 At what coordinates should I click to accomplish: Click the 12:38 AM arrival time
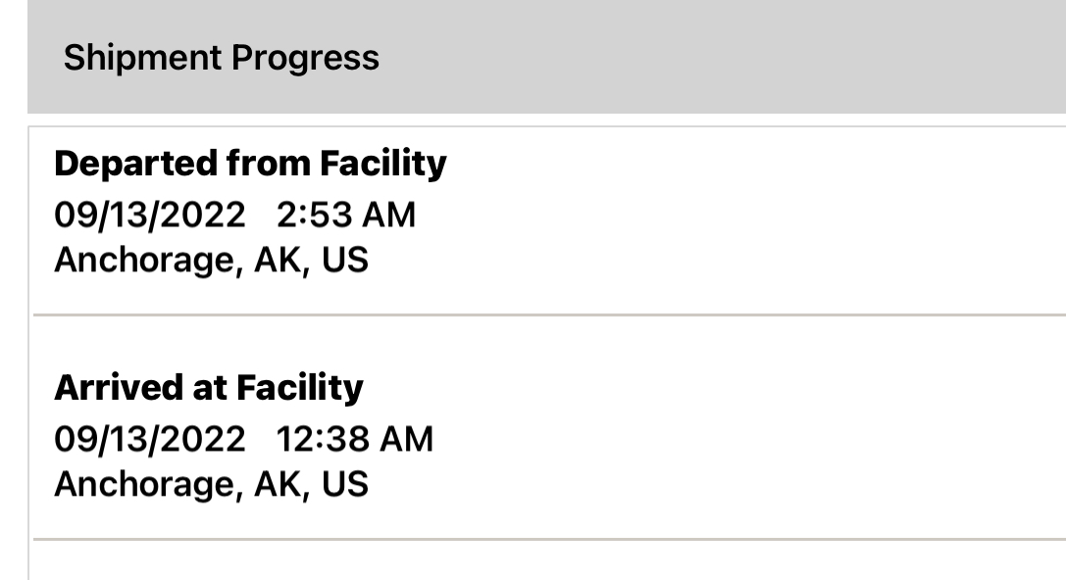[x=354, y=439]
